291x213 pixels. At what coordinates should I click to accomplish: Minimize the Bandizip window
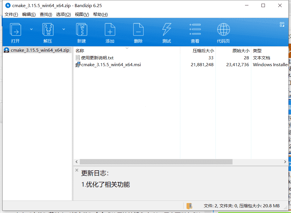(x=247, y=5)
